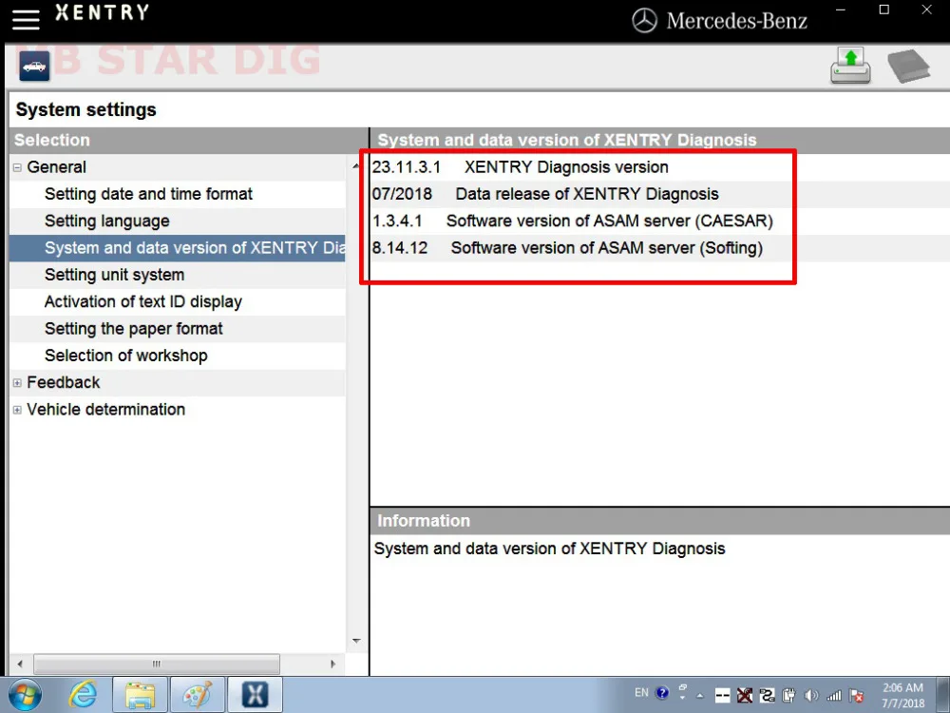Open the XENTRY hamburger menu
950x713 pixels.
(26, 19)
